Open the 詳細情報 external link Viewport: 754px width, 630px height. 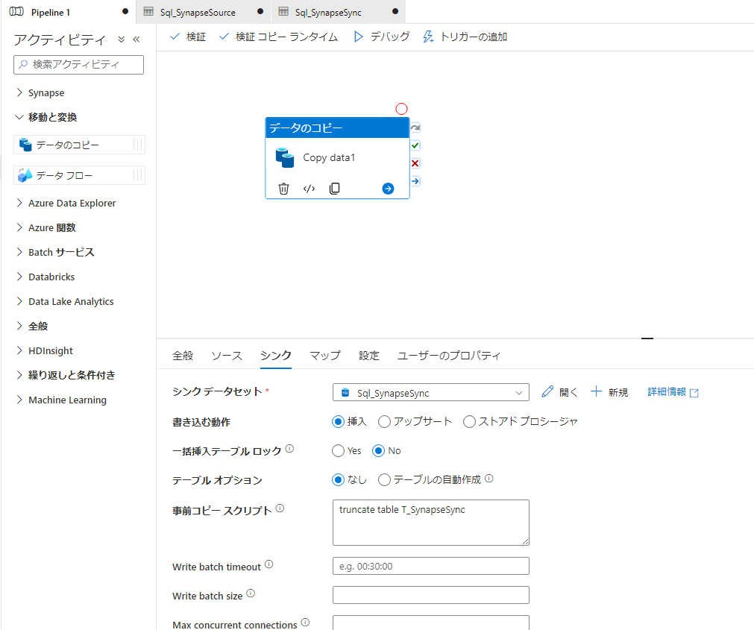(x=673, y=392)
